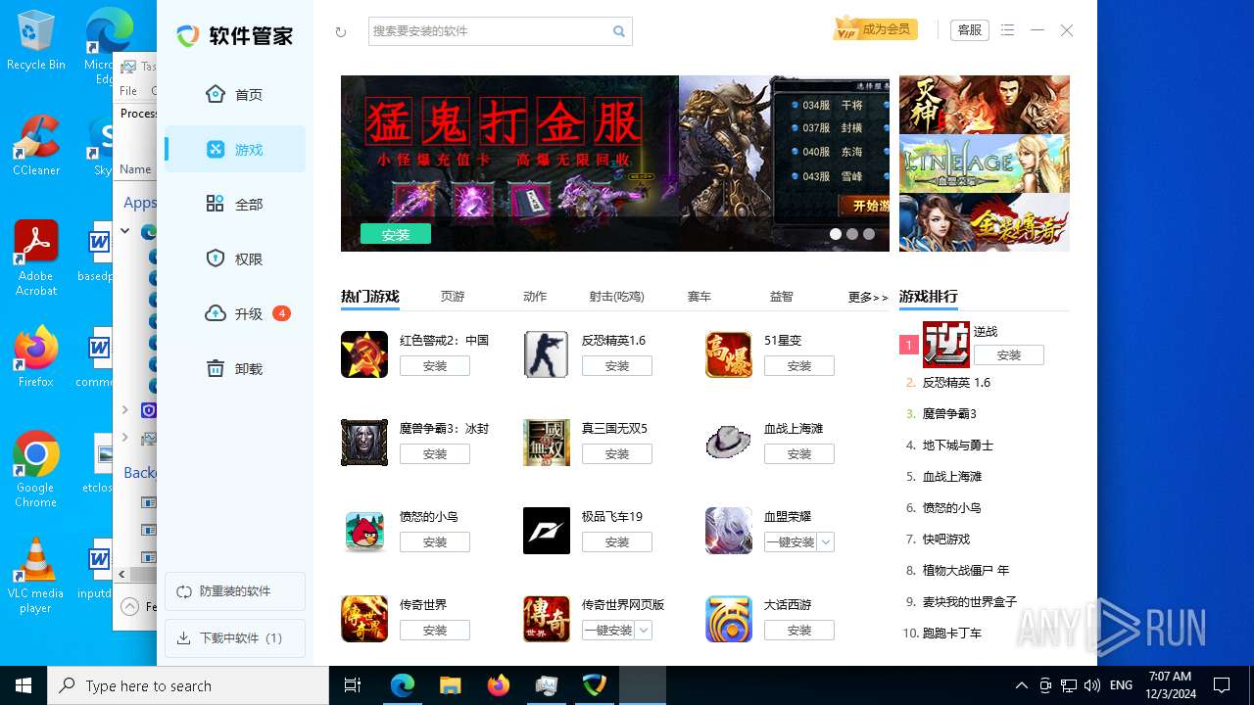Open dropdown arrow next to 血盟荣耀 一键安装
1254x705 pixels.
(826, 541)
